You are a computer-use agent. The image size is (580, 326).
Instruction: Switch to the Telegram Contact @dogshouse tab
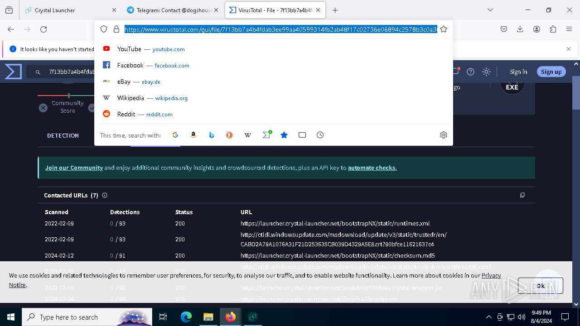coord(172,10)
